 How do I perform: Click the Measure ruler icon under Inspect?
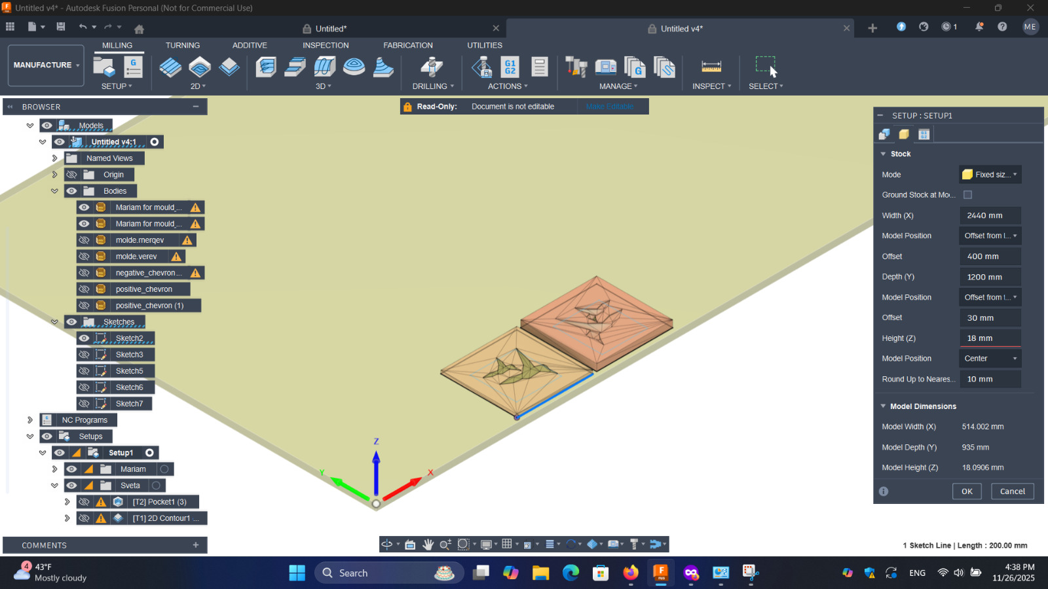point(711,67)
